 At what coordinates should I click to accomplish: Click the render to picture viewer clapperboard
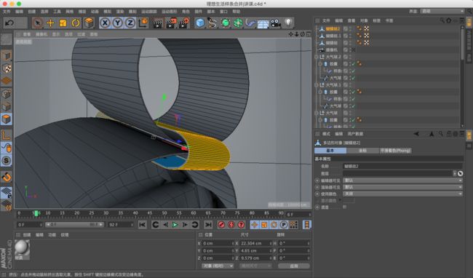(x=170, y=23)
